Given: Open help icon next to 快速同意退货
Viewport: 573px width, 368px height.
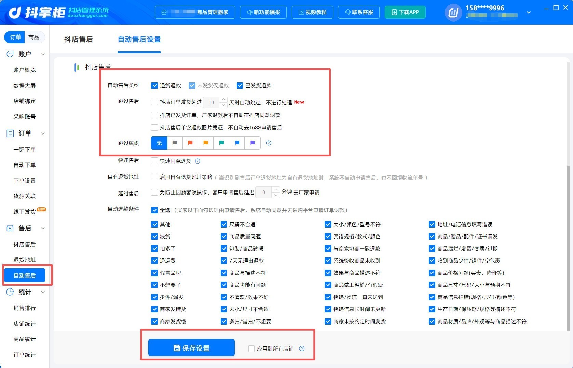Looking at the screenshot, I should click(x=197, y=161).
